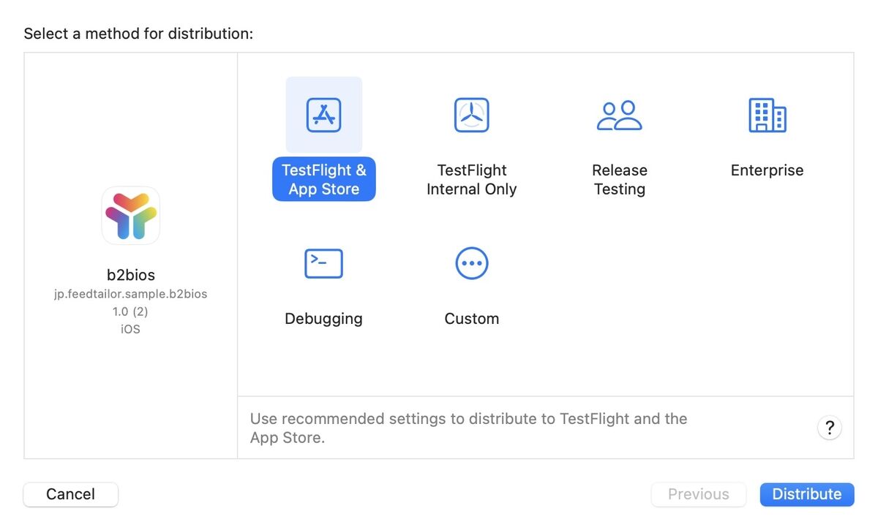Click the recommended settings description text

pos(468,428)
